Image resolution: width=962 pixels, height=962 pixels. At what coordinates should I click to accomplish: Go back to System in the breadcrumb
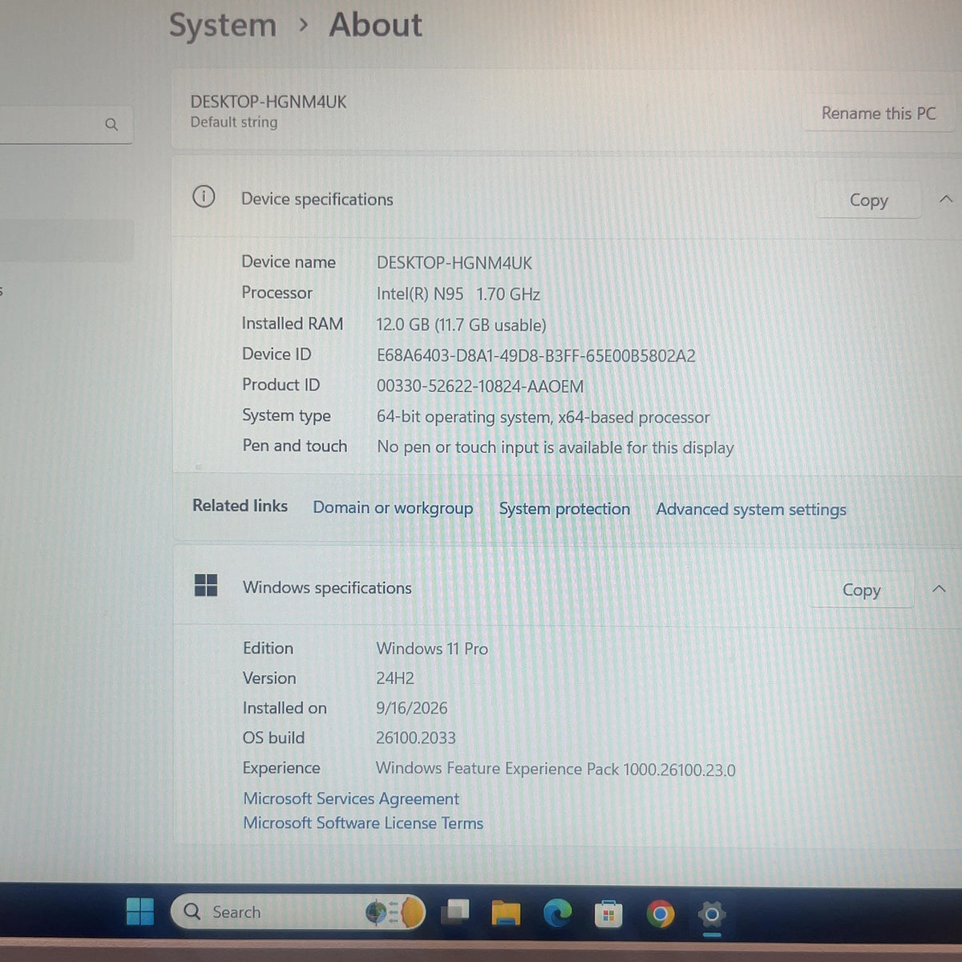[222, 26]
